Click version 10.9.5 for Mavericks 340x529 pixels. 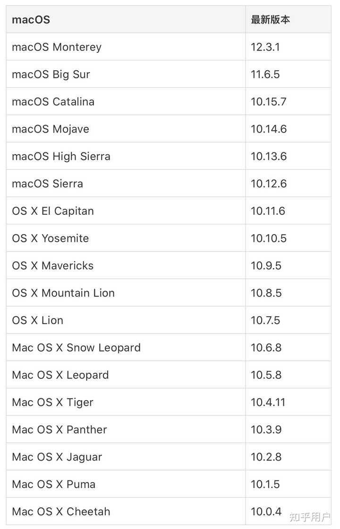pyautogui.click(x=266, y=266)
